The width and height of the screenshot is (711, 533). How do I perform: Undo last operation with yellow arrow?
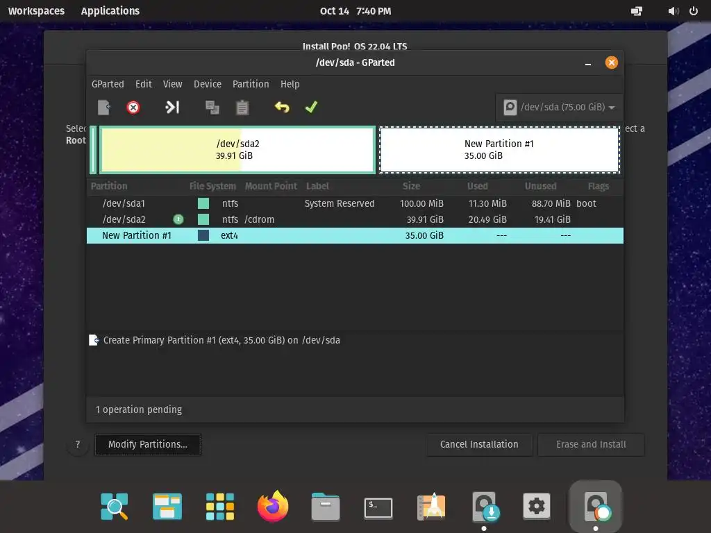(282, 108)
